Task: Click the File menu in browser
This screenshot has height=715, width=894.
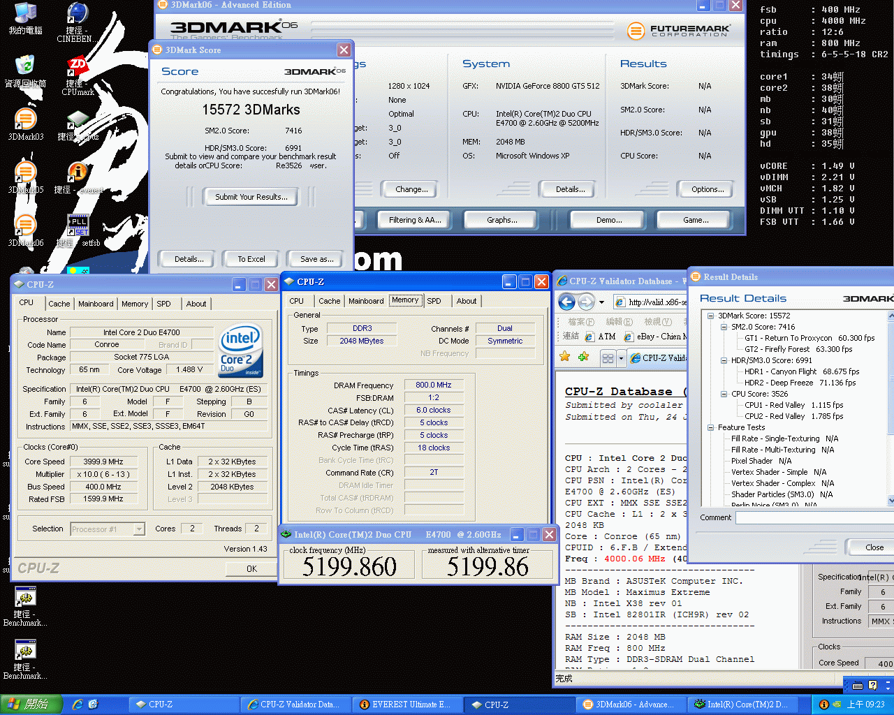Action: (581, 322)
